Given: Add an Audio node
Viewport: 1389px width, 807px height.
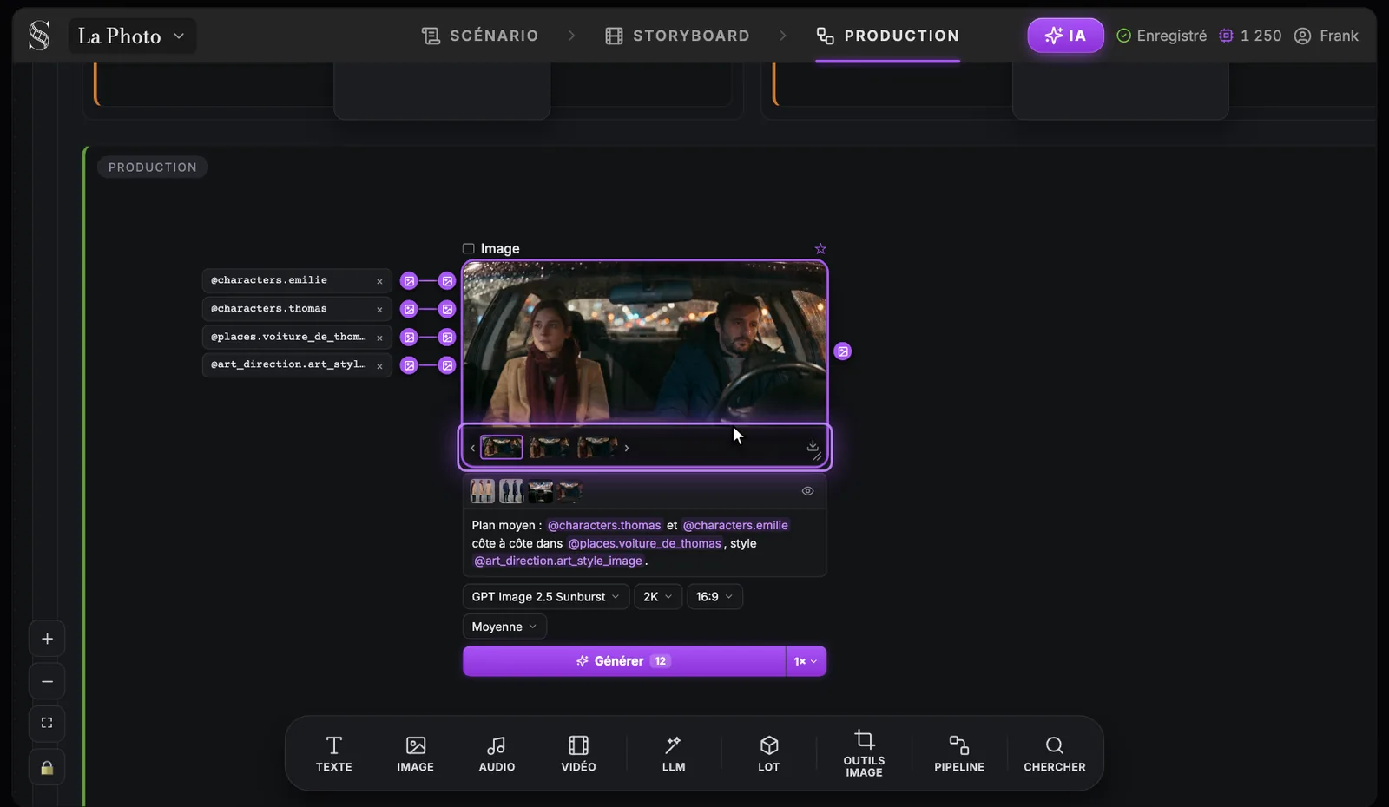Looking at the screenshot, I should [497, 753].
